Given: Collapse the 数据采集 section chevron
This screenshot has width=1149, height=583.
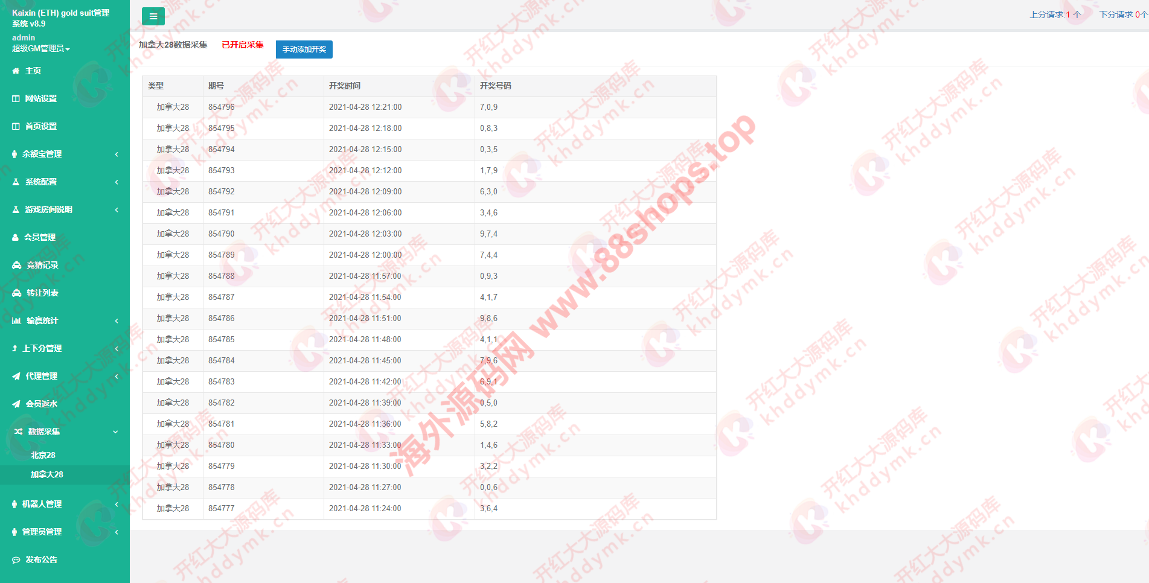Looking at the screenshot, I should (x=115, y=432).
